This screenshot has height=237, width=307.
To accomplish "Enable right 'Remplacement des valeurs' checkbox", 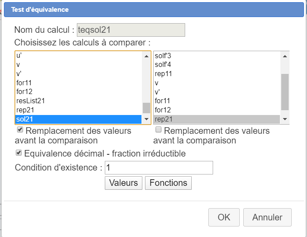I will [x=159, y=130].
